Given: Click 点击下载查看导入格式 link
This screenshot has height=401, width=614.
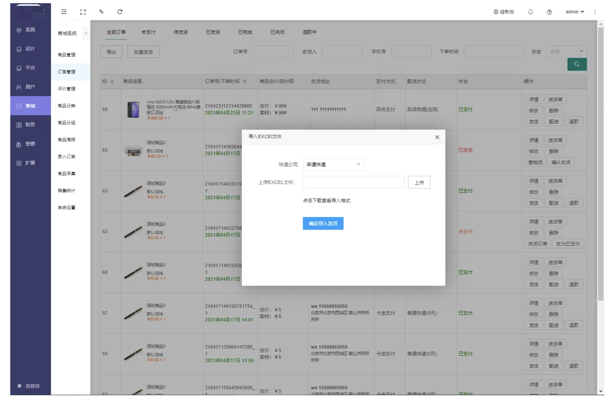Looking at the screenshot, I should point(326,200).
